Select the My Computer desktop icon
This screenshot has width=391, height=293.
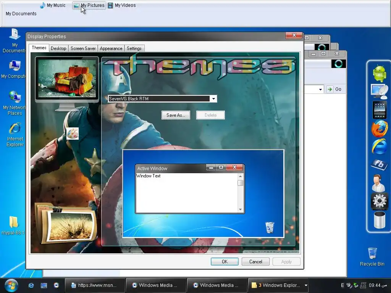tap(14, 69)
